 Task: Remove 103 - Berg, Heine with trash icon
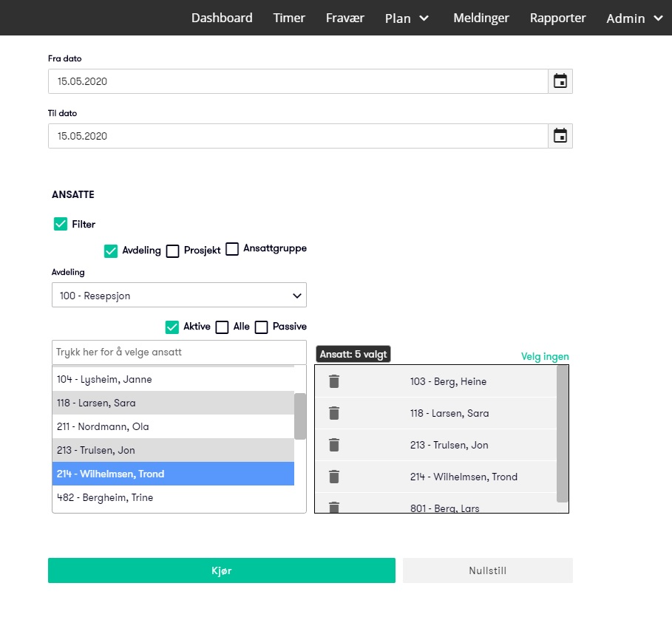pyautogui.click(x=334, y=381)
